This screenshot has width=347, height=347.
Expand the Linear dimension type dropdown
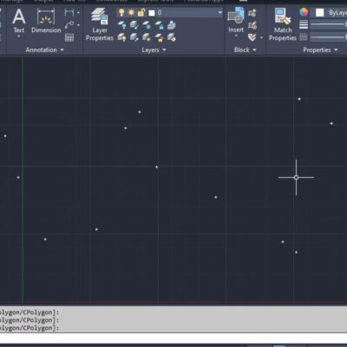coord(78,13)
